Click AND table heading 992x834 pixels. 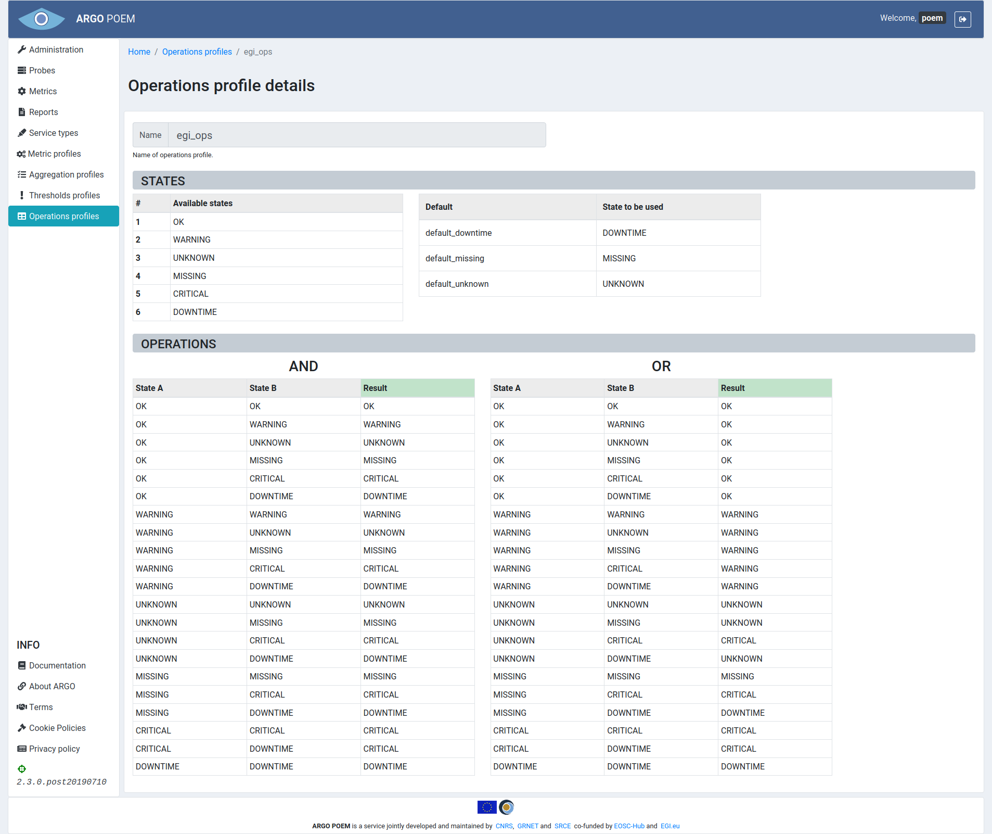click(x=303, y=366)
